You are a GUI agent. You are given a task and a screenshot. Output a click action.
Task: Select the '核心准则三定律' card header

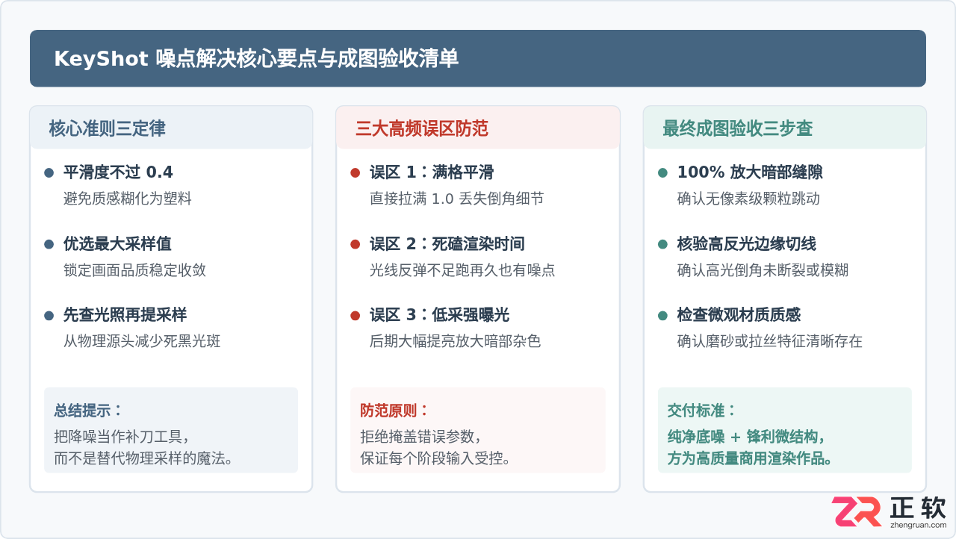pos(171,128)
